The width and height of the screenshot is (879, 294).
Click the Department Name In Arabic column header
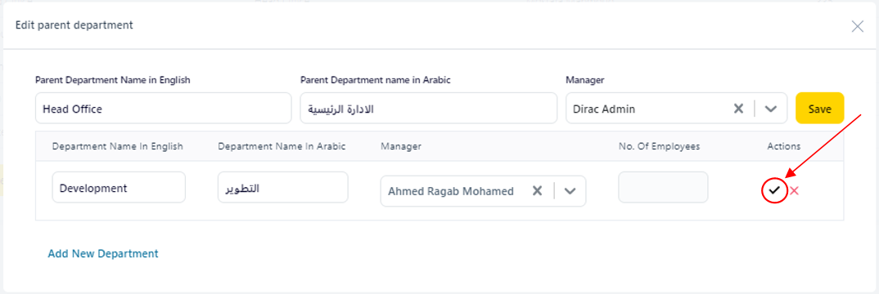[282, 146]
